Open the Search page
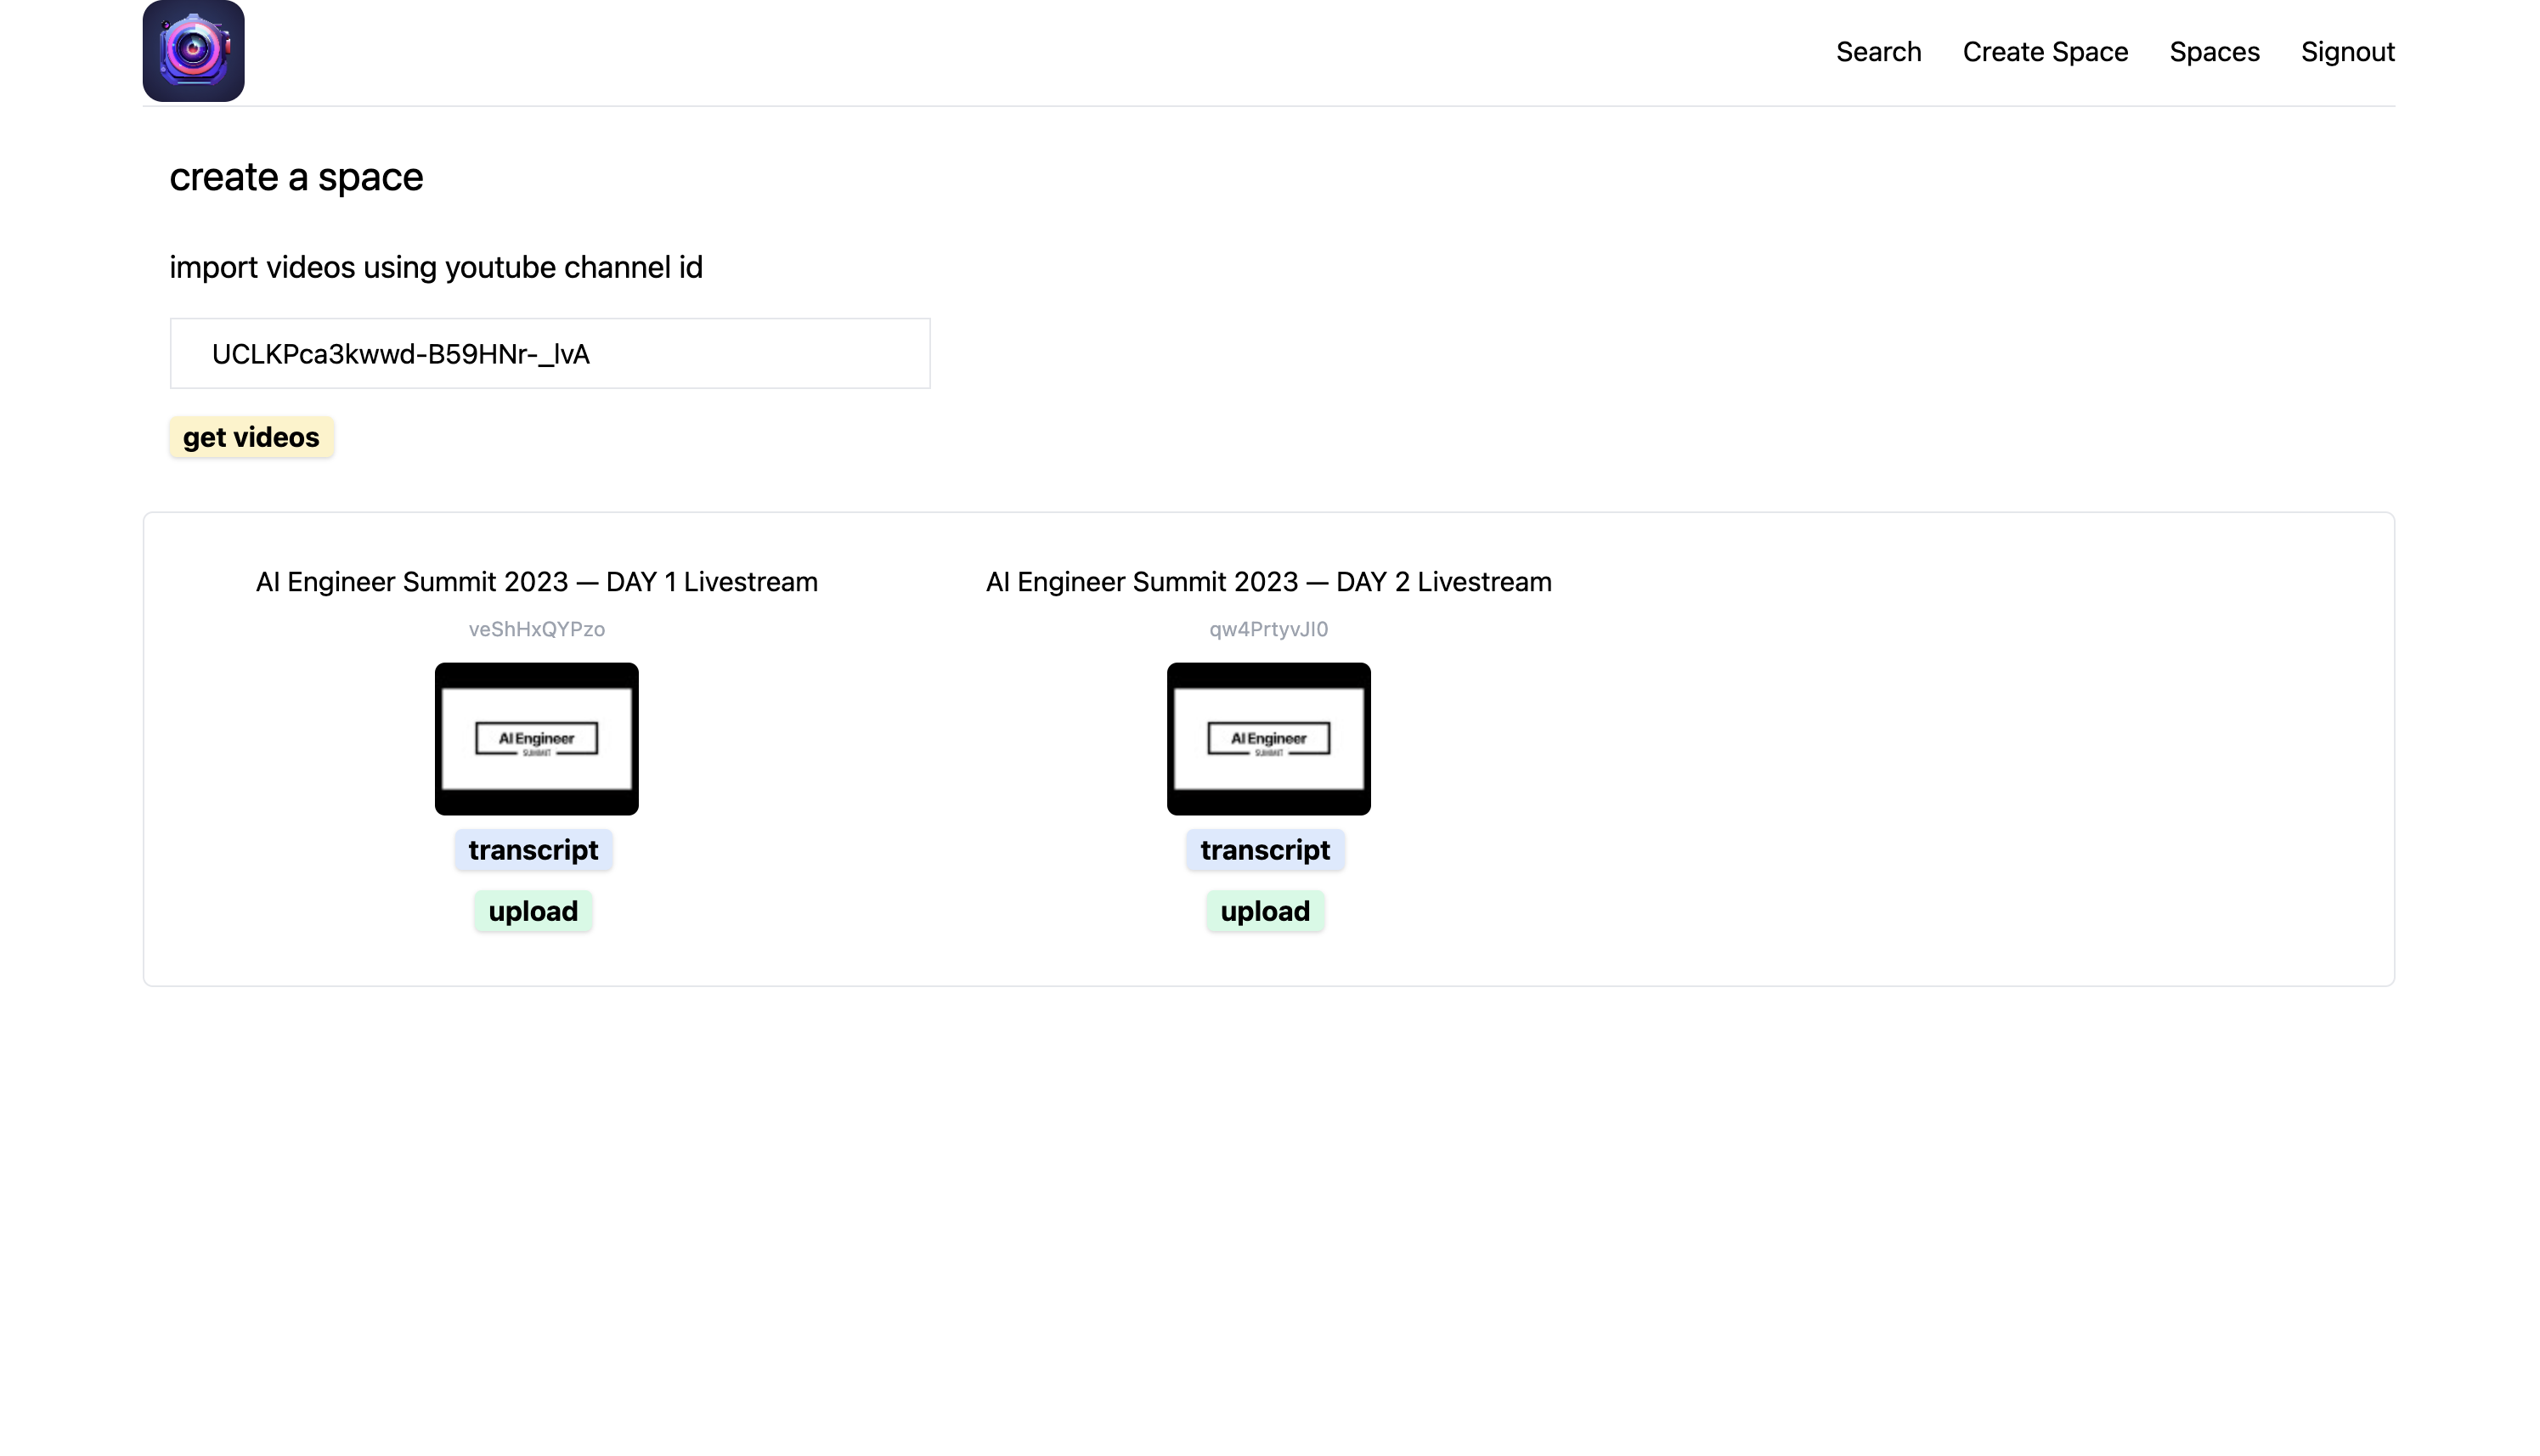2540x1456 pixels. (1877, 52)
